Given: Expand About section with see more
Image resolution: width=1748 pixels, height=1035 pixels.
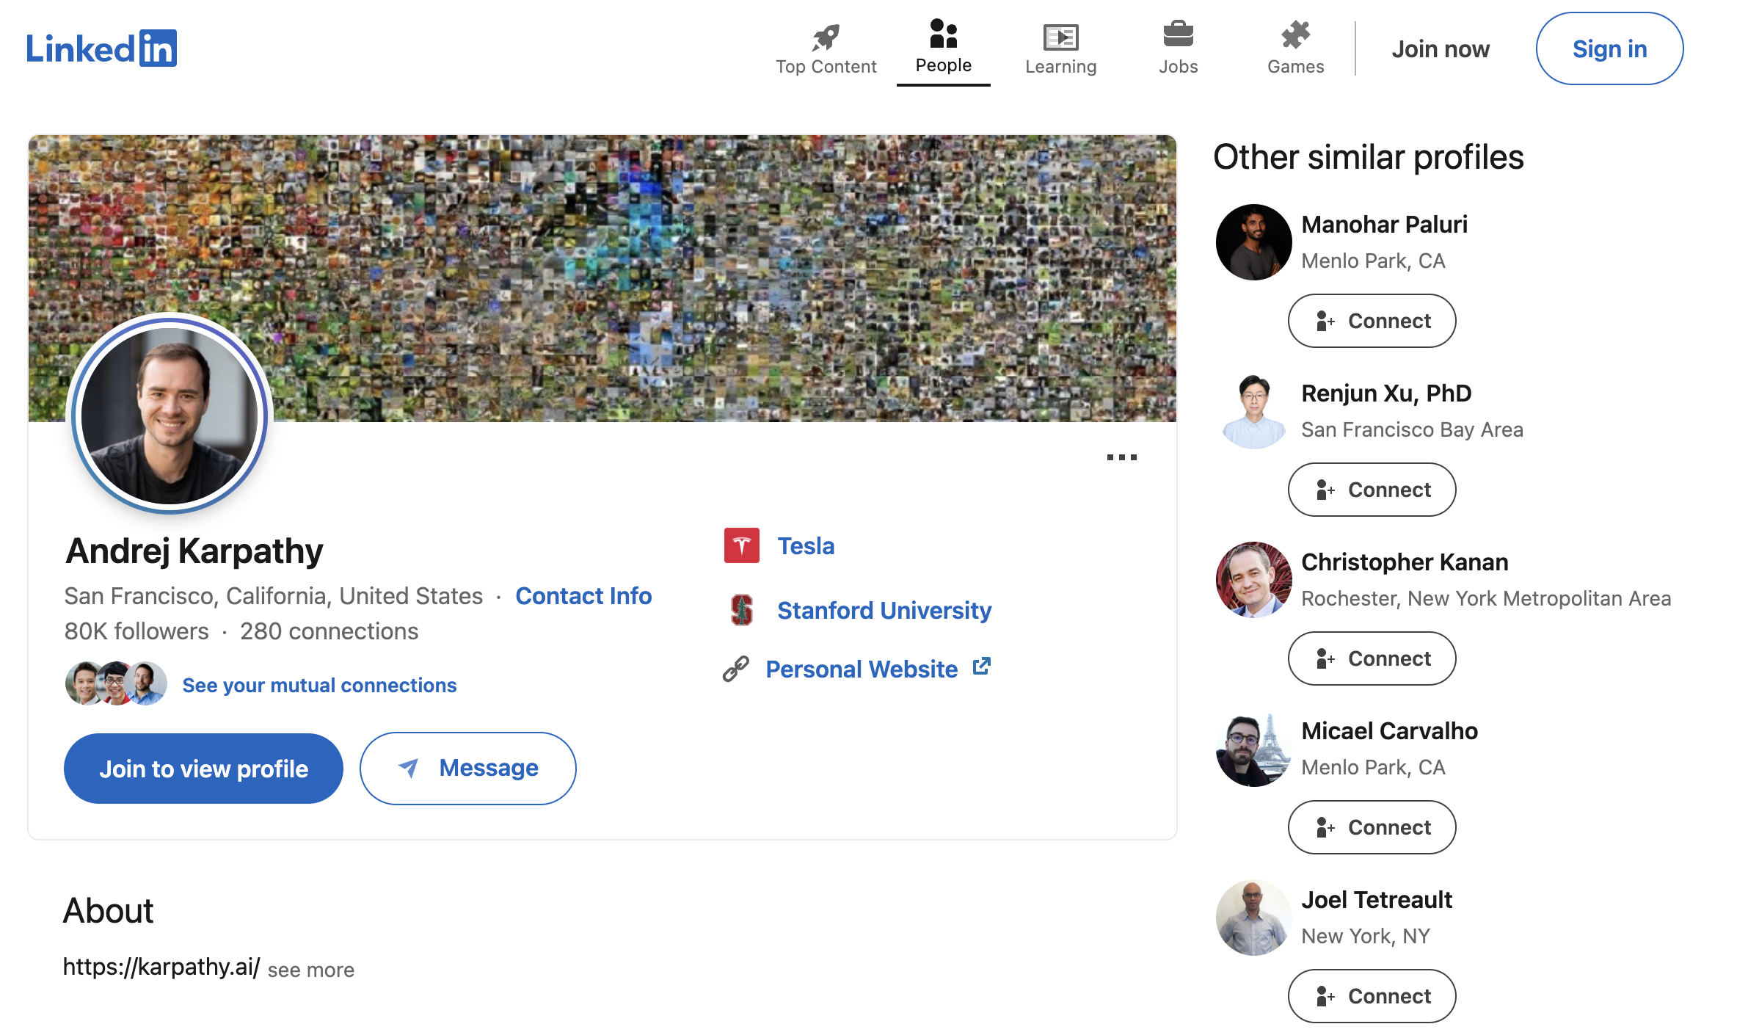Looking at the screenshot, I should coord(310,970).
